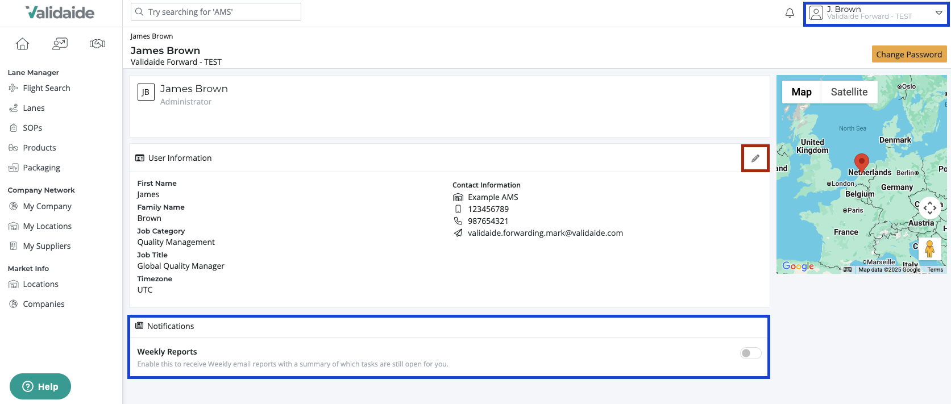Click the Validaide logo
The image size is (951, 404).
coord(60,13)
